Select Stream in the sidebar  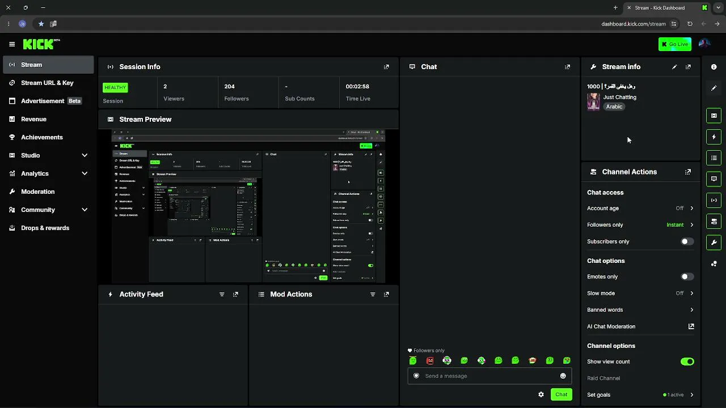click(x=48, y=65)
